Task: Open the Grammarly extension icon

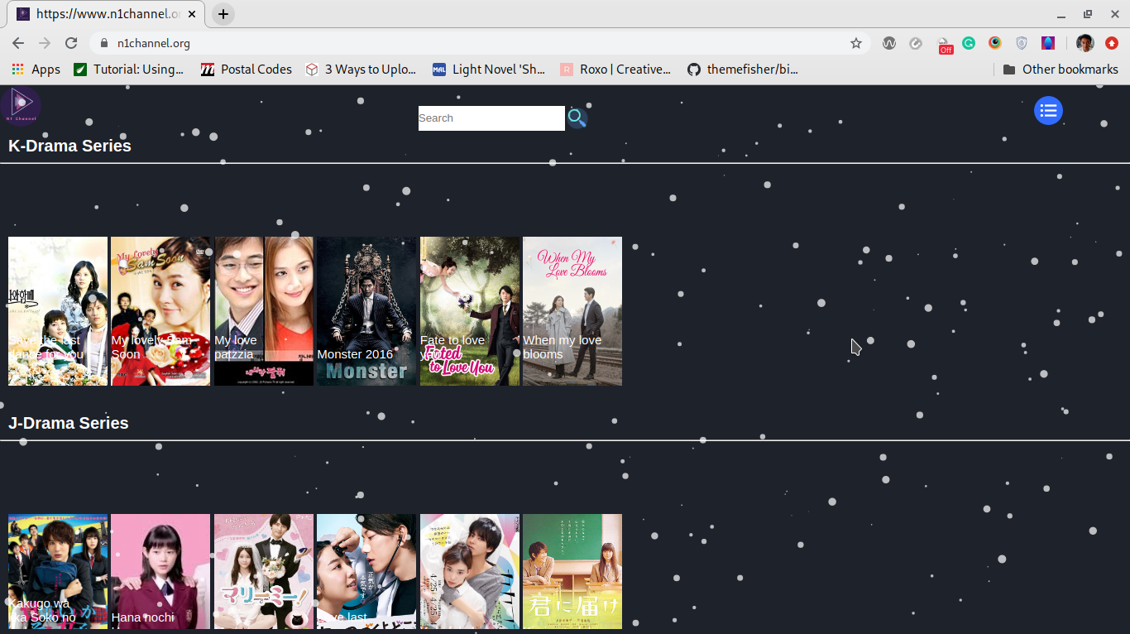Action: point(968,43)
